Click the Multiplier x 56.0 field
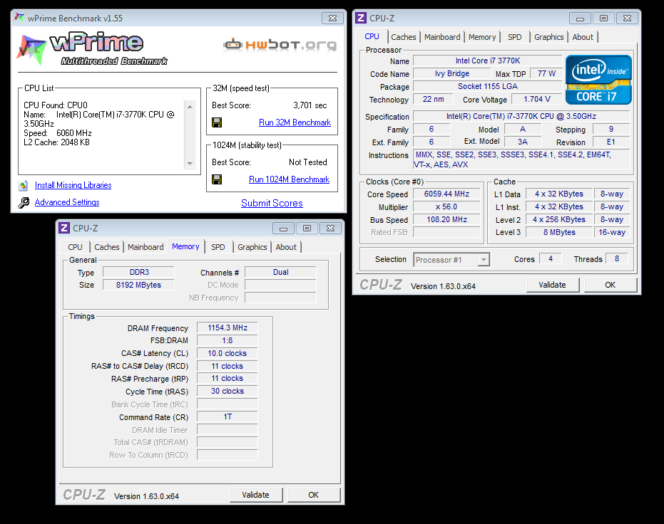Screen dimensions: 664x524 [446, 207]
